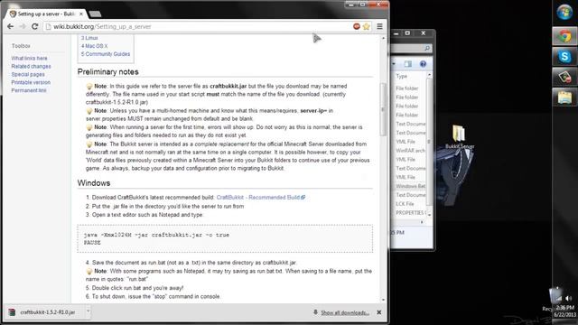The image size is (578, 325).
Task: Click the browser back arrow
Action: (x=10, y=26)
